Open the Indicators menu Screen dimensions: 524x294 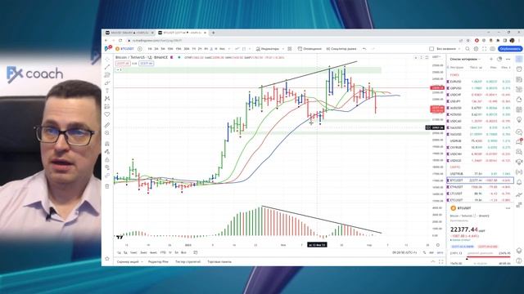pyautogui.click(x=268, y=49)
